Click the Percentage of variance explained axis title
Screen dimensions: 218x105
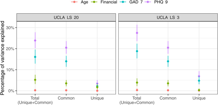point(3,58)
